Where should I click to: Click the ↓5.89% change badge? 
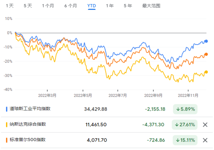point(185,109)
